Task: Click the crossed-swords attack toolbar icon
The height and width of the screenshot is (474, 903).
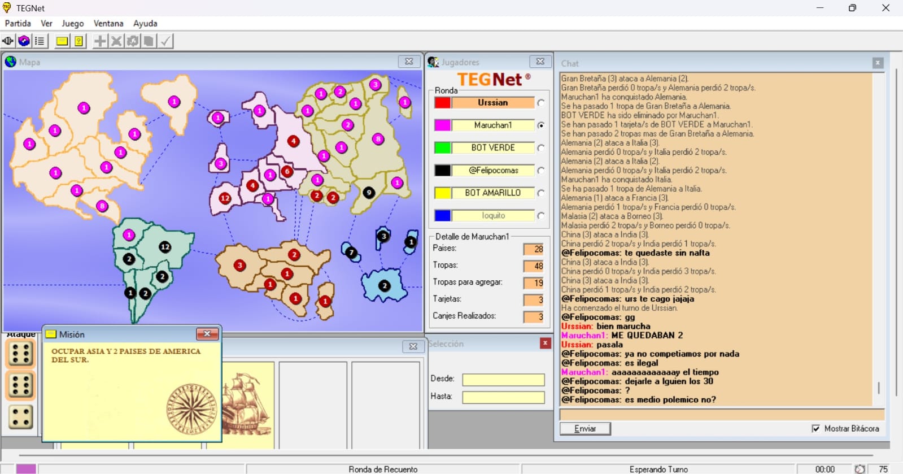Action: click(x=116, y=41)
